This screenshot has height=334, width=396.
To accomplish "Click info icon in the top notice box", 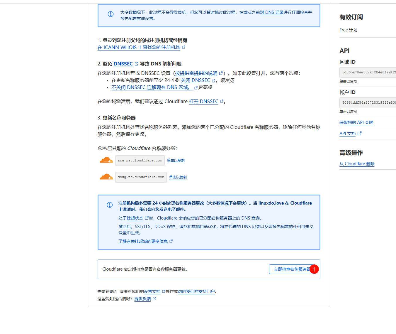I will (111, 14).
